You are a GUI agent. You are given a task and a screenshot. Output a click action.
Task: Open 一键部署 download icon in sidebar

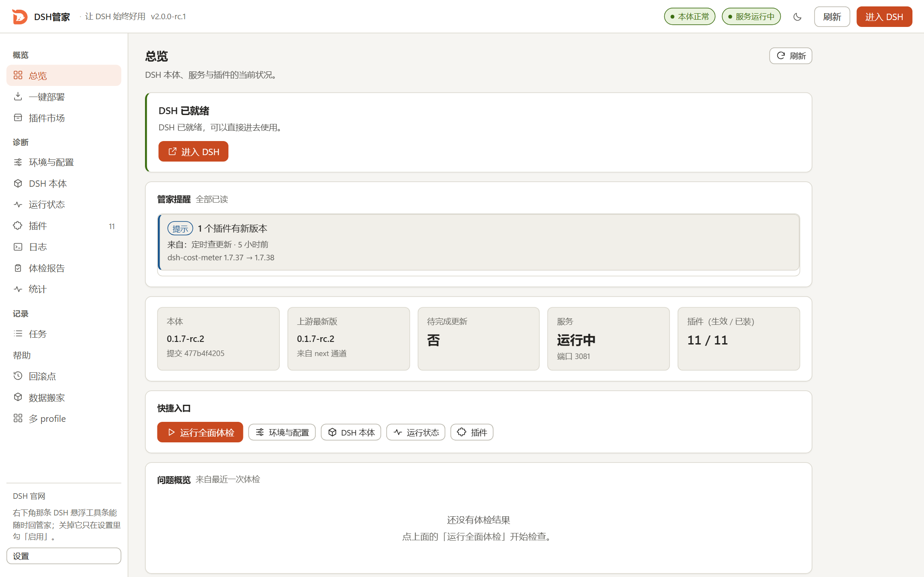(x=18, y=97)
